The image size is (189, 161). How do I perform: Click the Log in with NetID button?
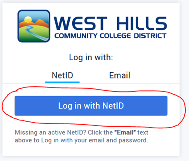(x=91, y=106)
